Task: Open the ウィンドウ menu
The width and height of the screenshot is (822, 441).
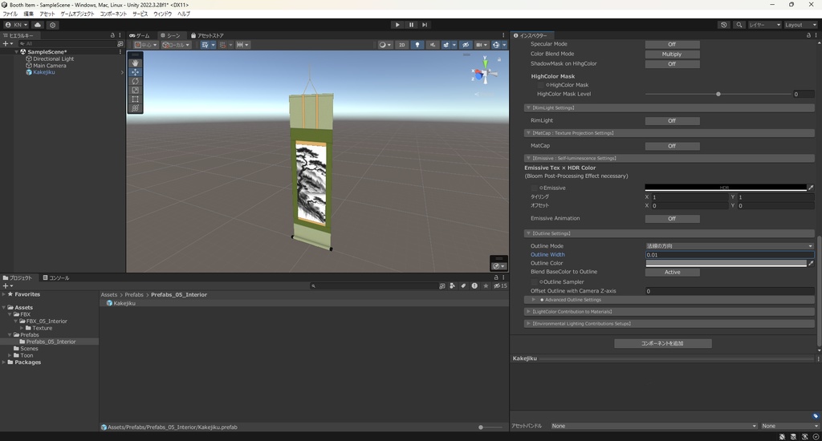Action: pyautogui.click(x=162, y=14)
